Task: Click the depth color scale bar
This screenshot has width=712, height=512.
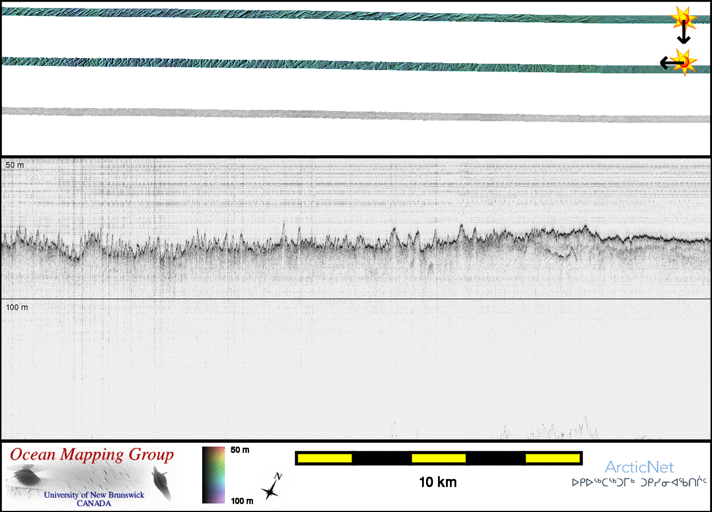Action: (x=214, y=475)
